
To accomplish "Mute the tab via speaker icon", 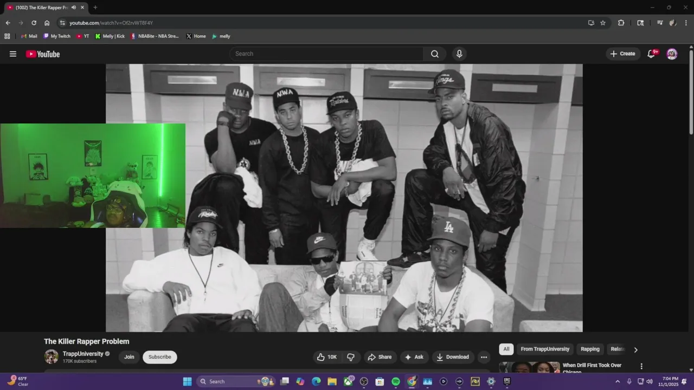I will click(x=73, y=8).
